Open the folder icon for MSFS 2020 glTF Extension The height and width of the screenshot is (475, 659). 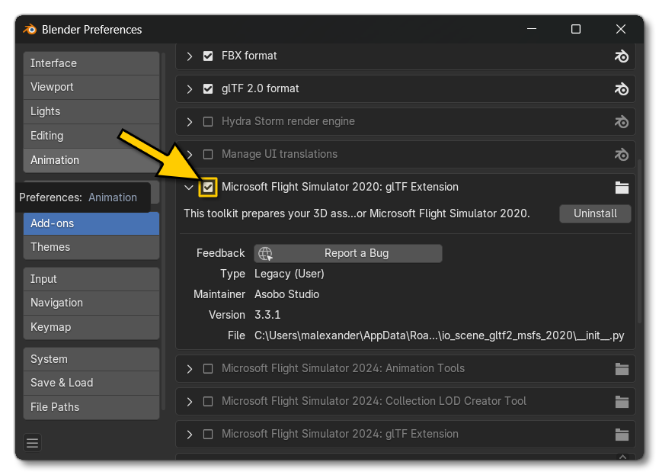tap(622, 187)
